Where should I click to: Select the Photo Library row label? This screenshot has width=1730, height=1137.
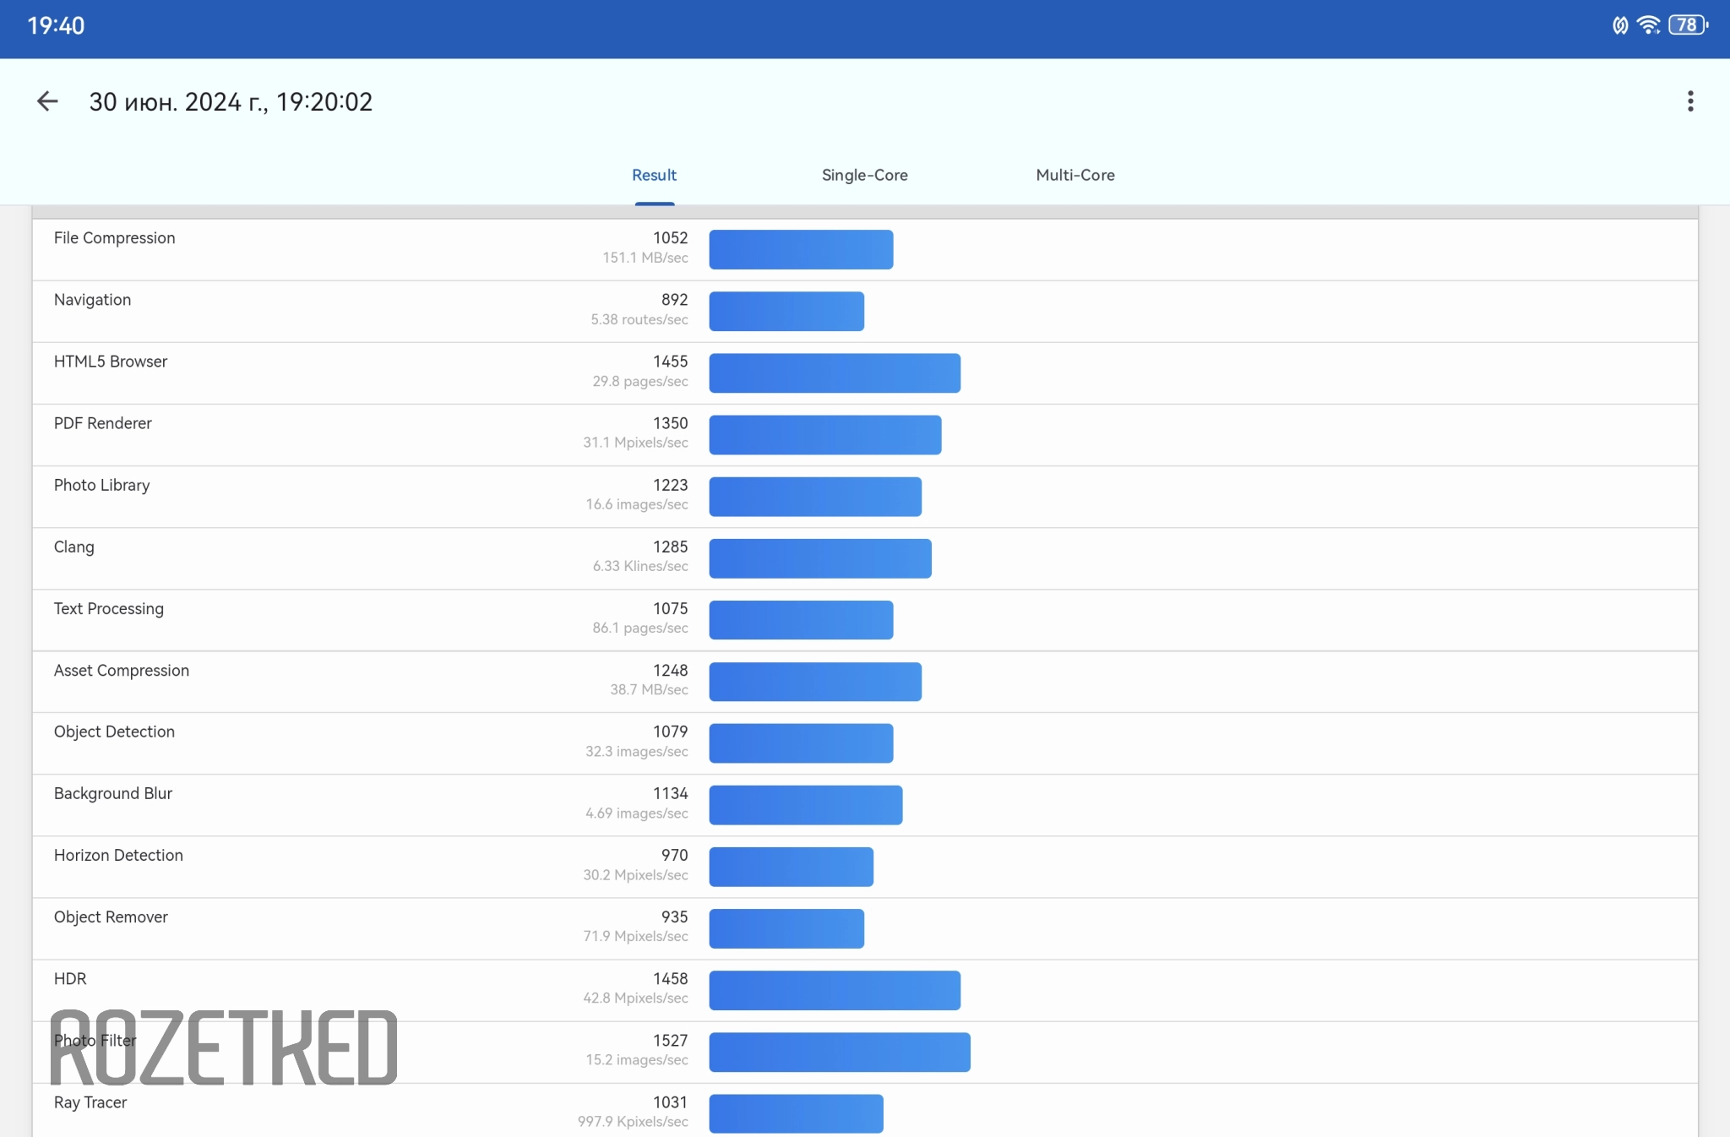click(102, 485)
